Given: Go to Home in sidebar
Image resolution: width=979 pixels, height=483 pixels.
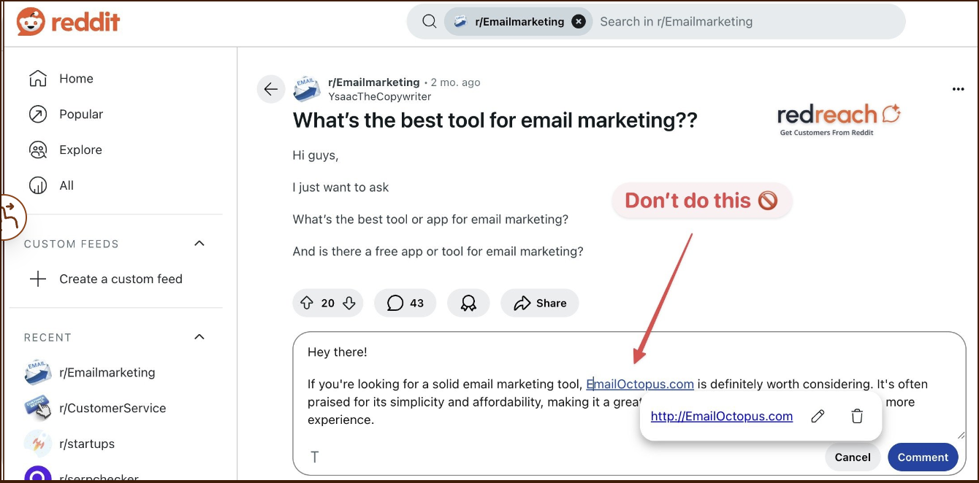Looking at the screenshot, I should click(x=76, y=79).
